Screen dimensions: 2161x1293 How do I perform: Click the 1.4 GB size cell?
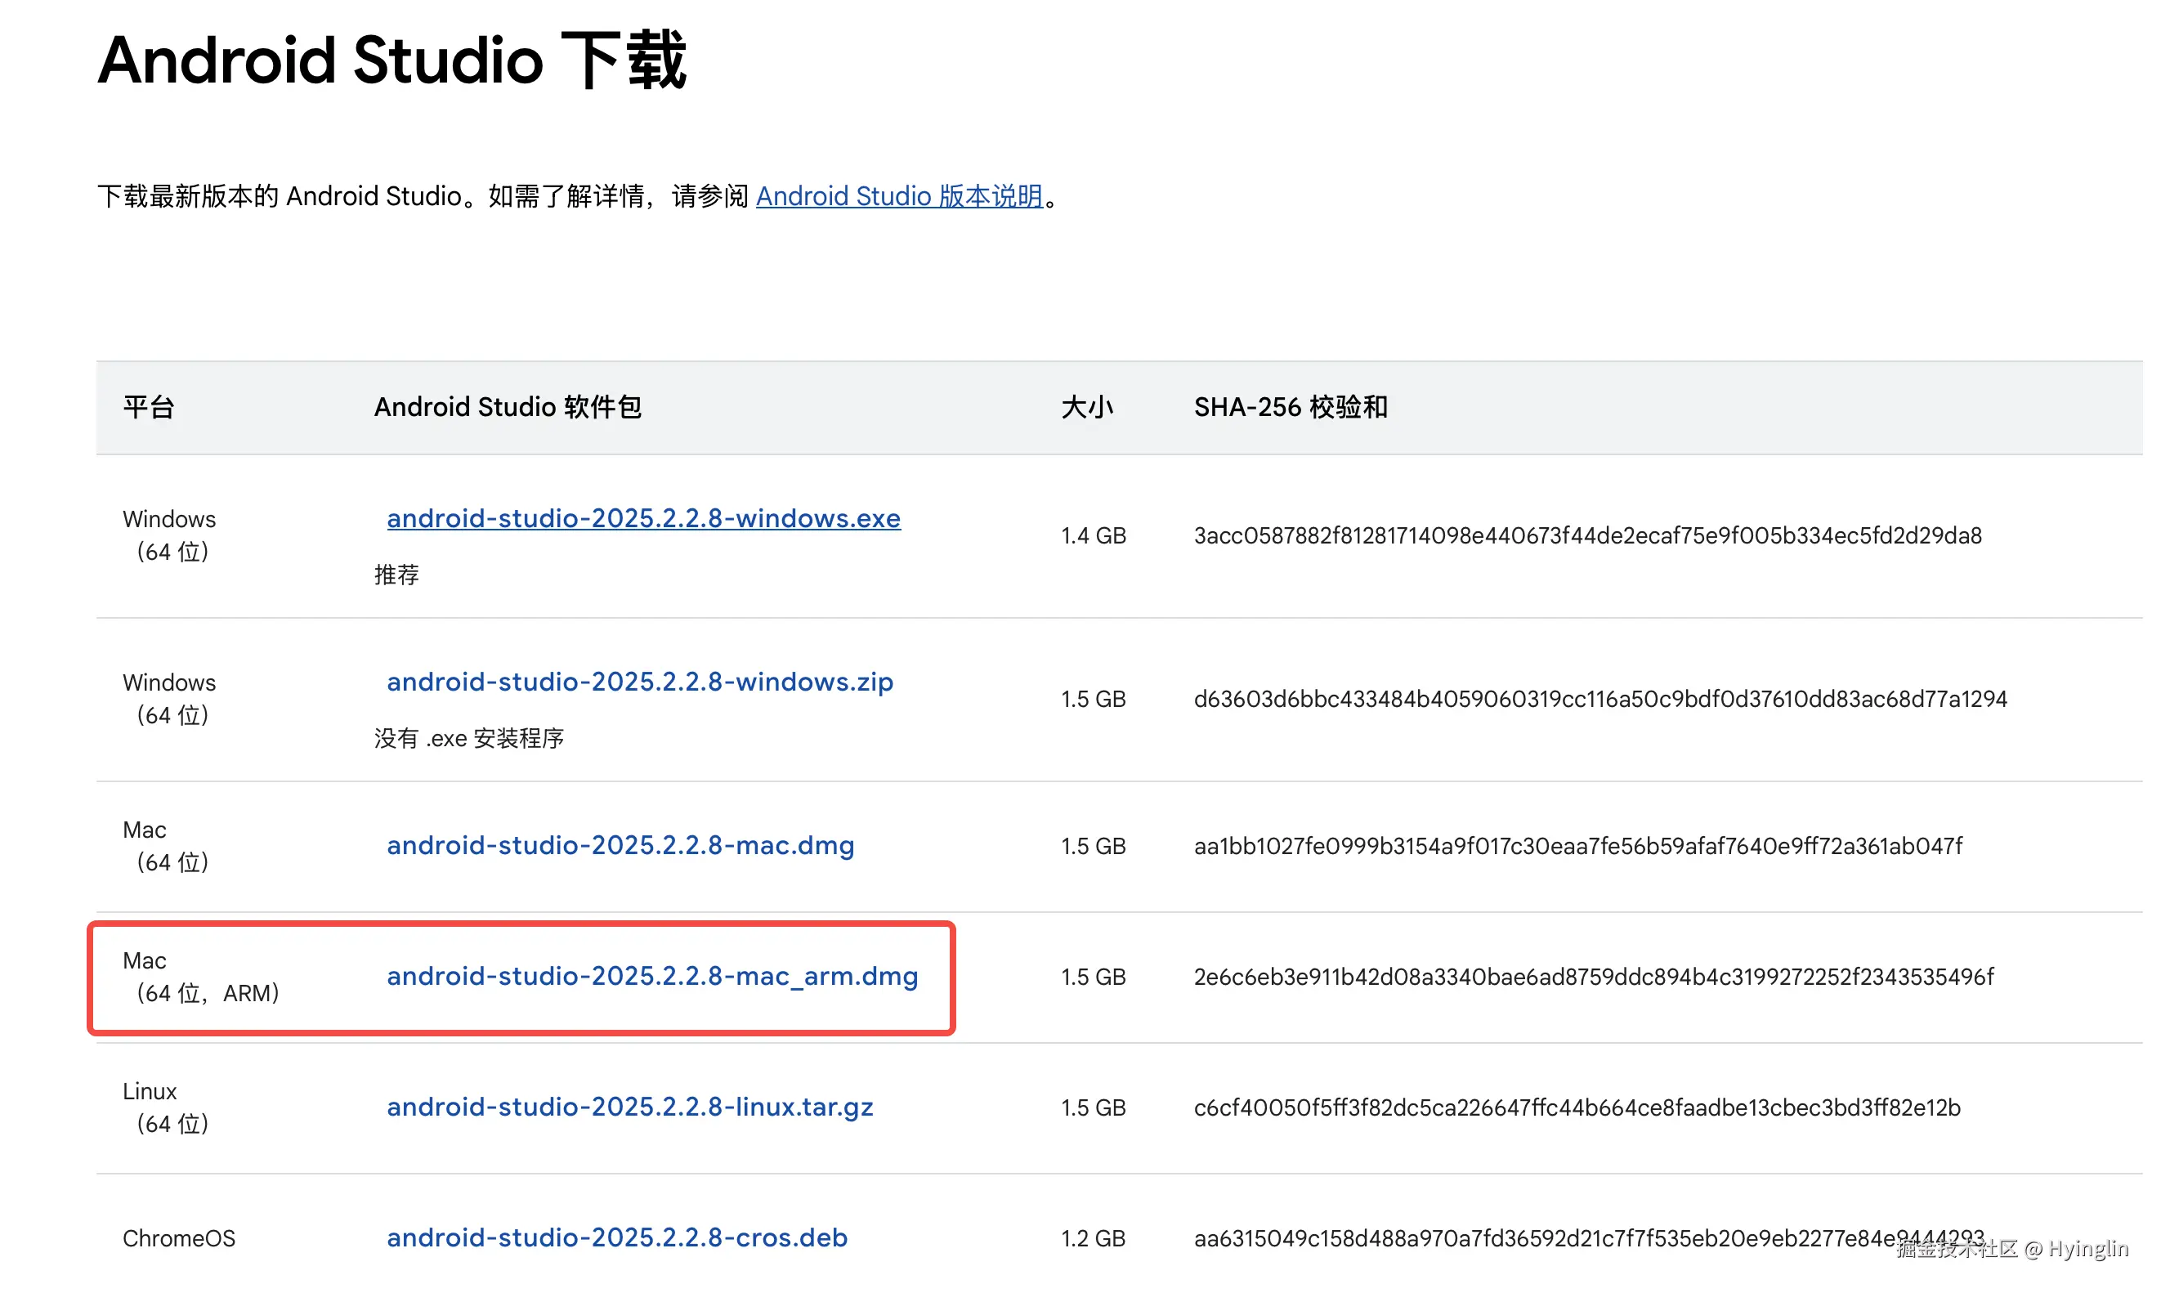[x=1093, y=535]
